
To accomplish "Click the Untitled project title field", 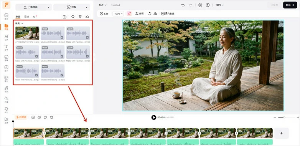I will (115, 5).
